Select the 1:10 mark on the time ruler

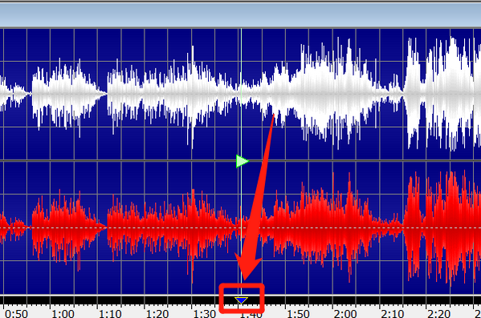tap(110, 314)
